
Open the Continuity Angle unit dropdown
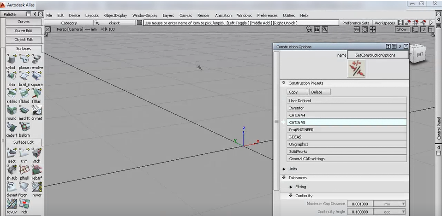pyautogui.click(x=389, y=212)
